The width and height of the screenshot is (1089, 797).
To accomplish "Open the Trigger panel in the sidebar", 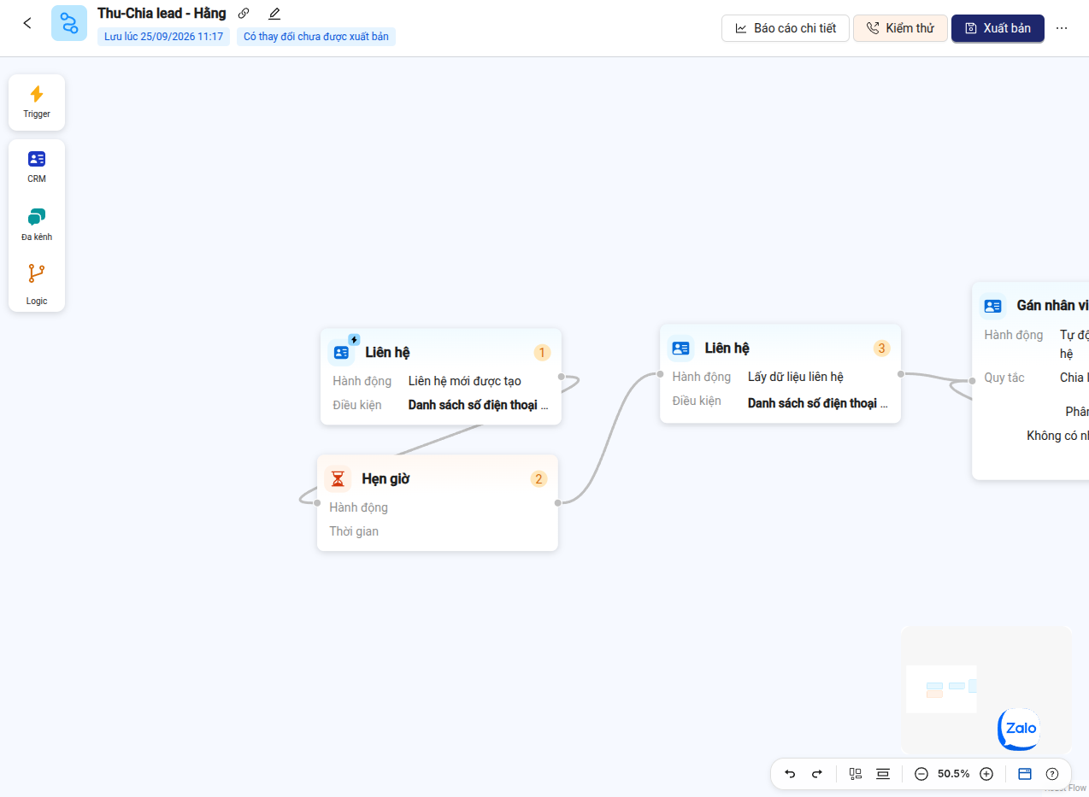I will pos(37,103).
